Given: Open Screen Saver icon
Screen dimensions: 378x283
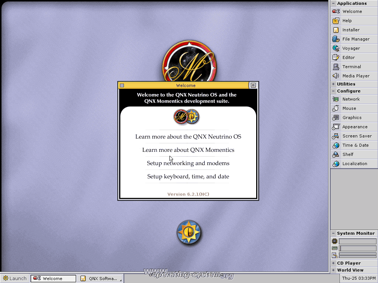Looking at the screenshot, I should coord(336,136).
